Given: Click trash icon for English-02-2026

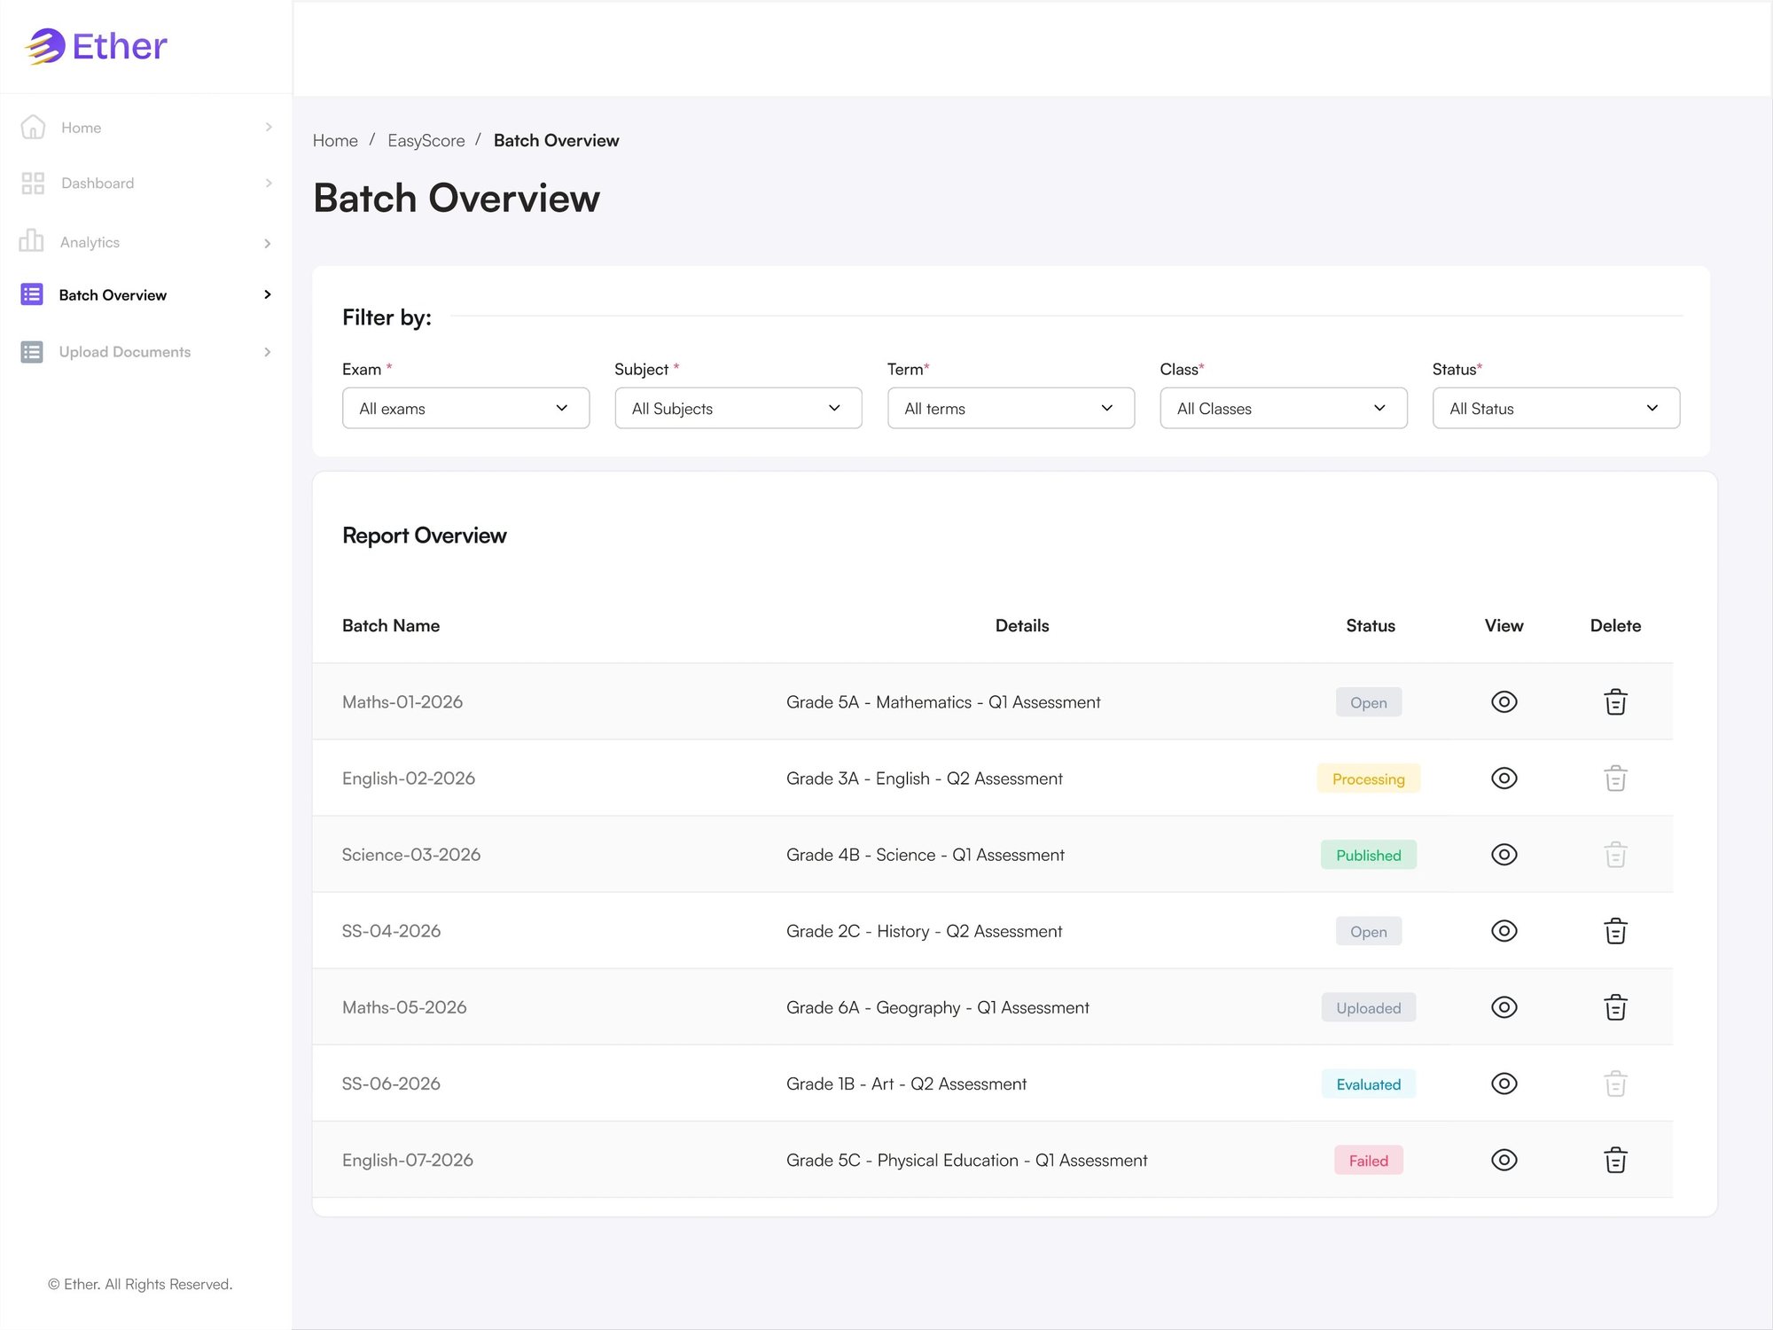Looking at the screenshot, I should tap(1615, 778).
